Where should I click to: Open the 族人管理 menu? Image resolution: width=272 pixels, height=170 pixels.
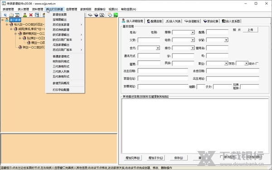pos(23,9)
